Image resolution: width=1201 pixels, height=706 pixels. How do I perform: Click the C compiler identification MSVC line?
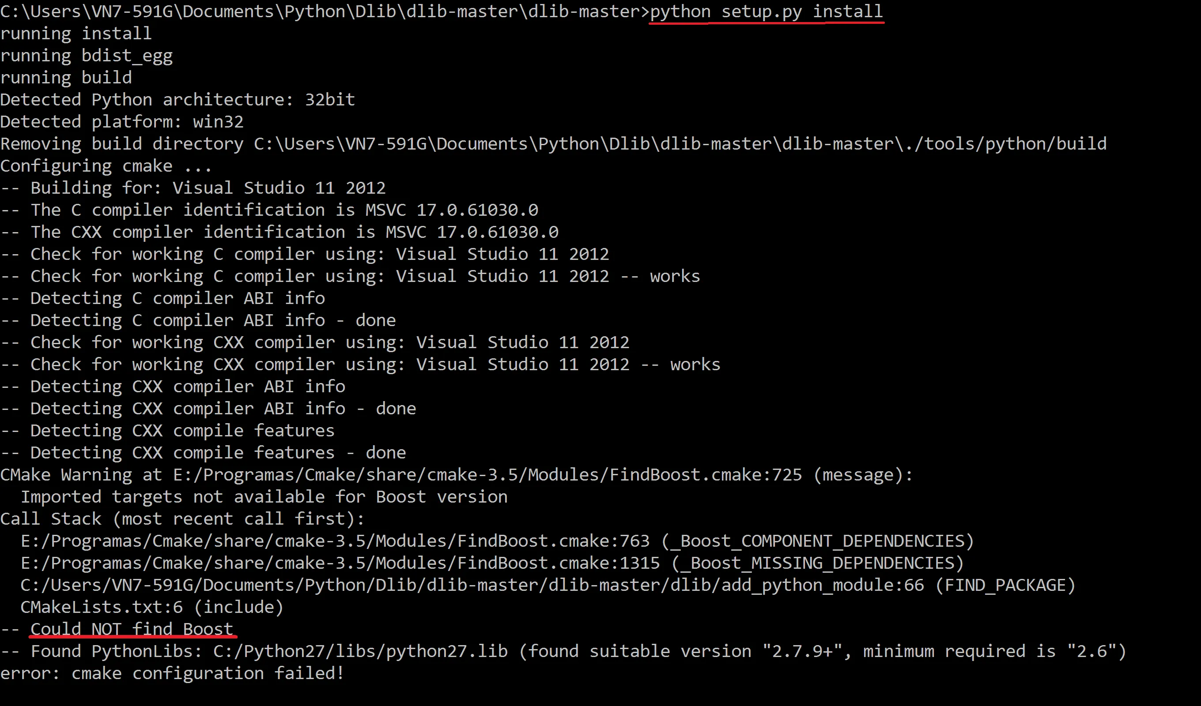point(269,210)
